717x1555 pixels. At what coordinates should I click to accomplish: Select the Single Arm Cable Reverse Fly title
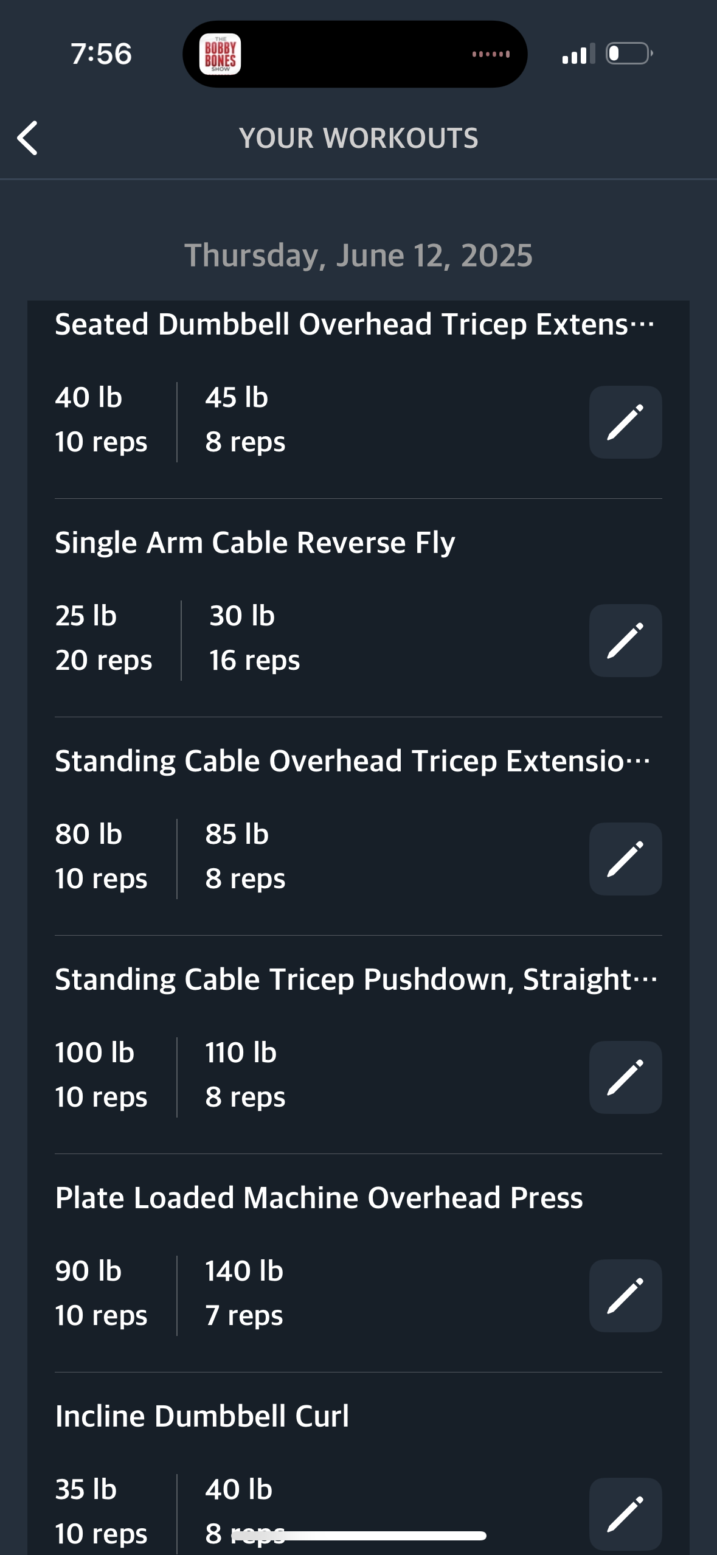[255, 543]
